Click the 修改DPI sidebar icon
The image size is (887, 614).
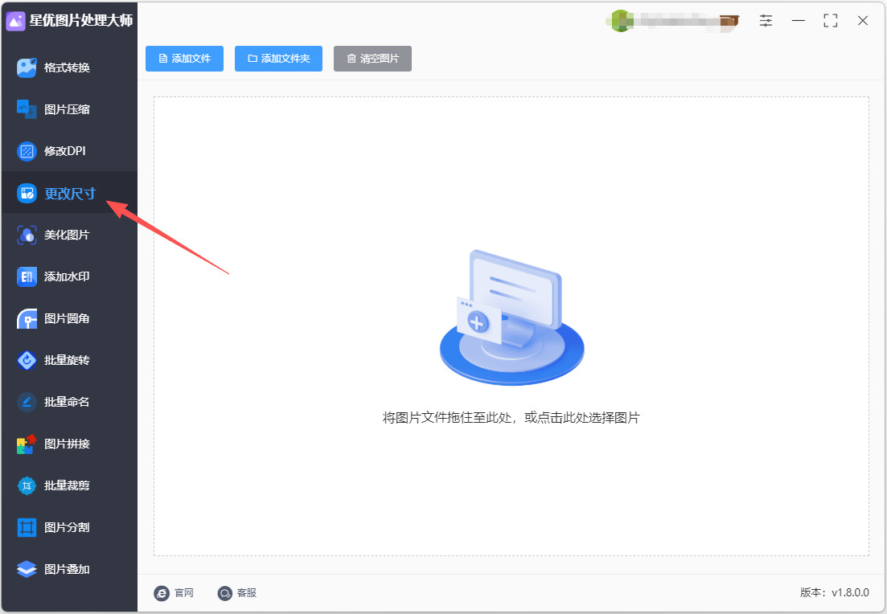click(x=27, y=151)
